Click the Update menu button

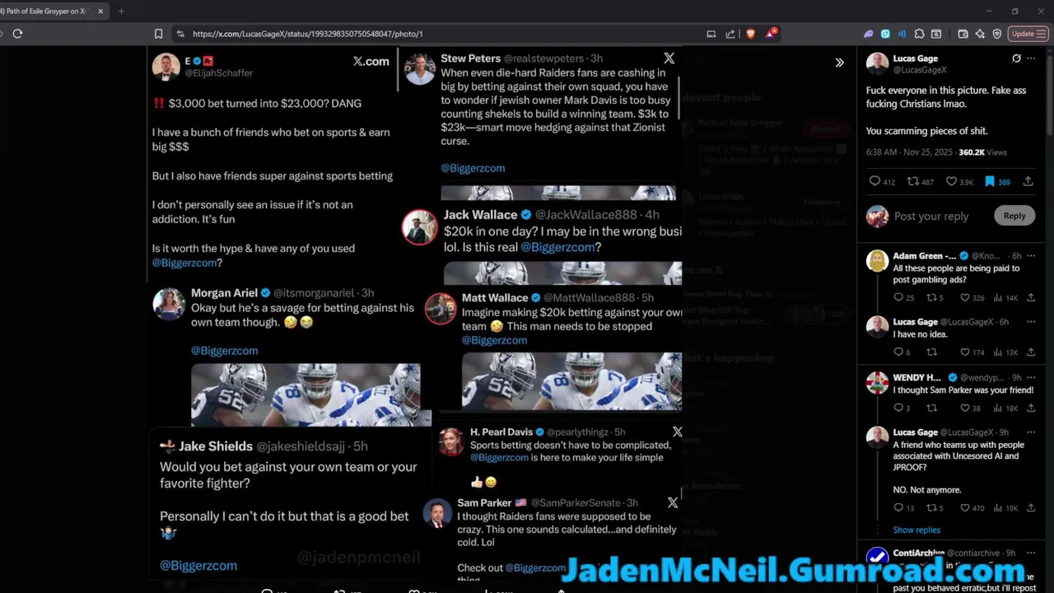[x=1028, y=34]
